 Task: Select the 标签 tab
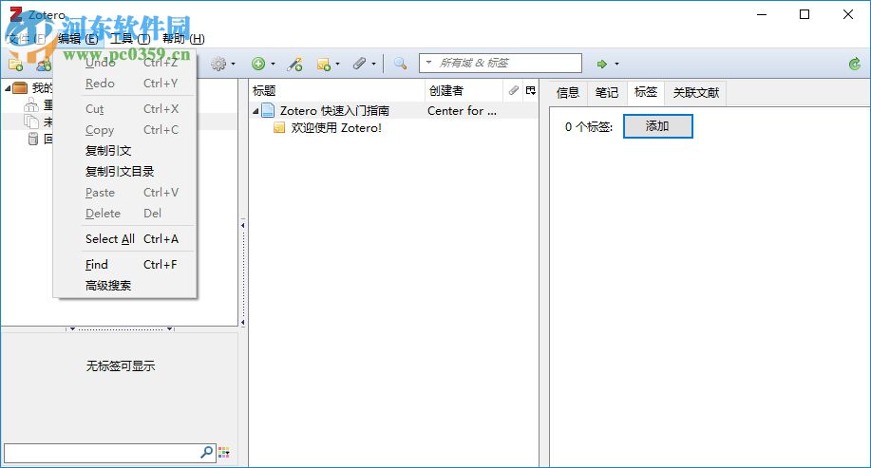pos(646,92)
